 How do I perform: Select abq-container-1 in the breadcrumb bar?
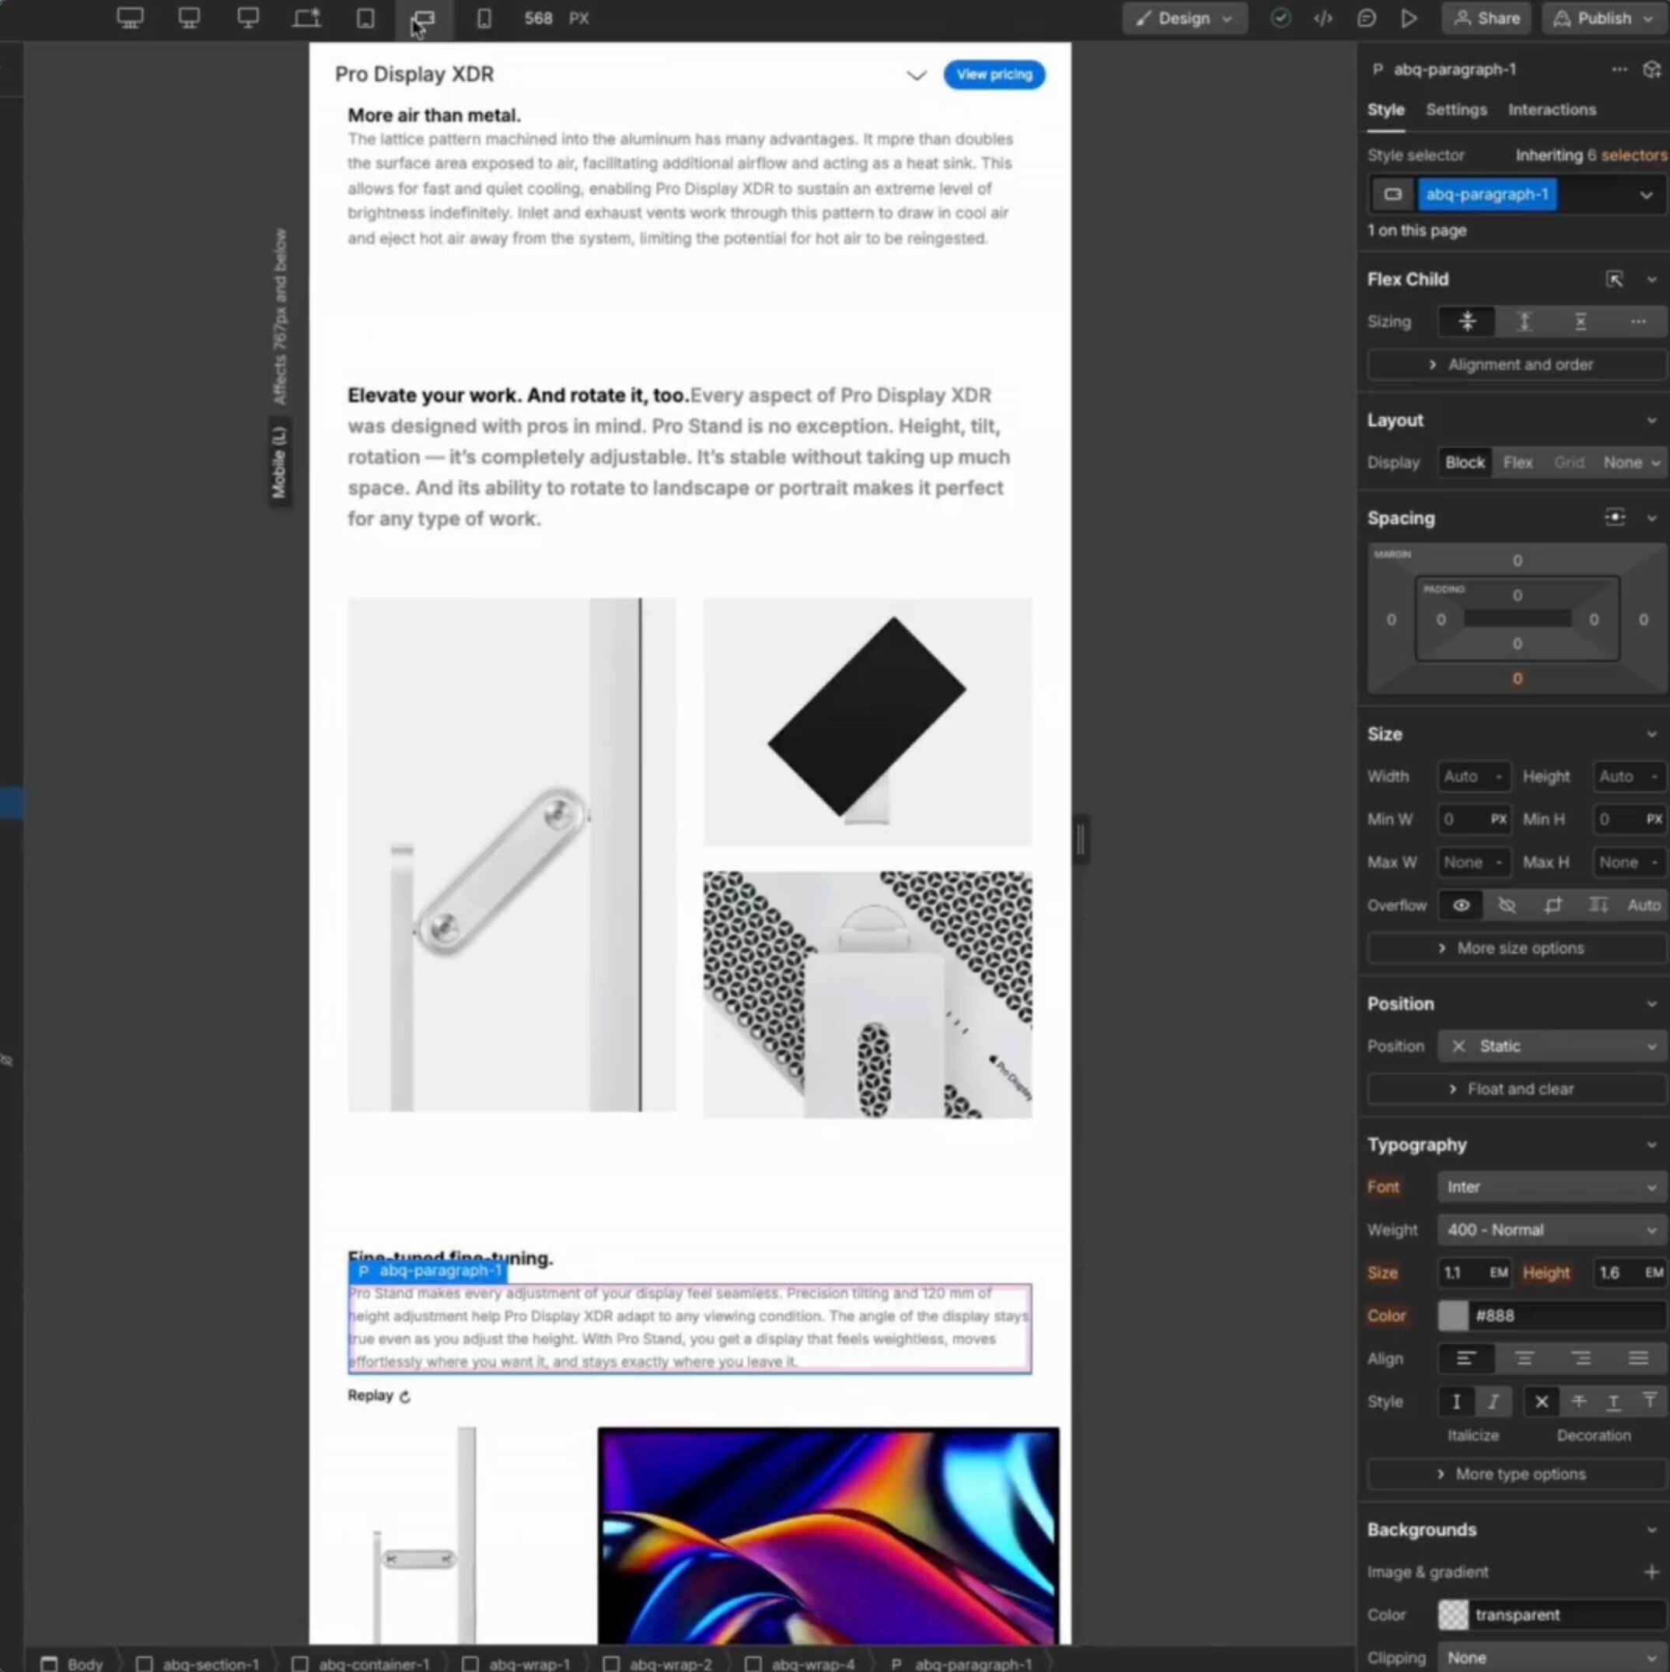361,1663
